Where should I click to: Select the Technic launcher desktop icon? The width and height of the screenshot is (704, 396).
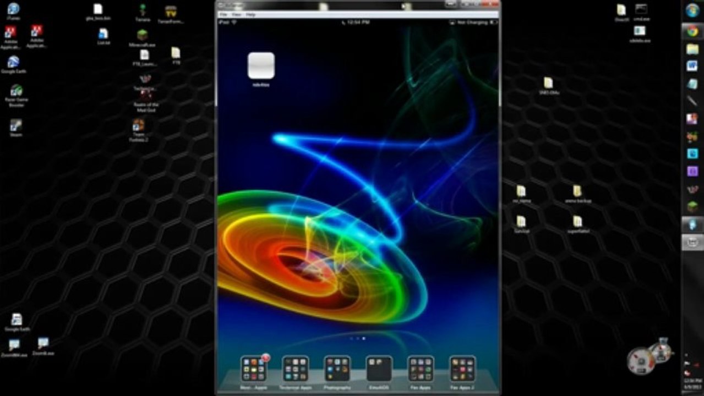pyautogui.click(x=145, y=83)
